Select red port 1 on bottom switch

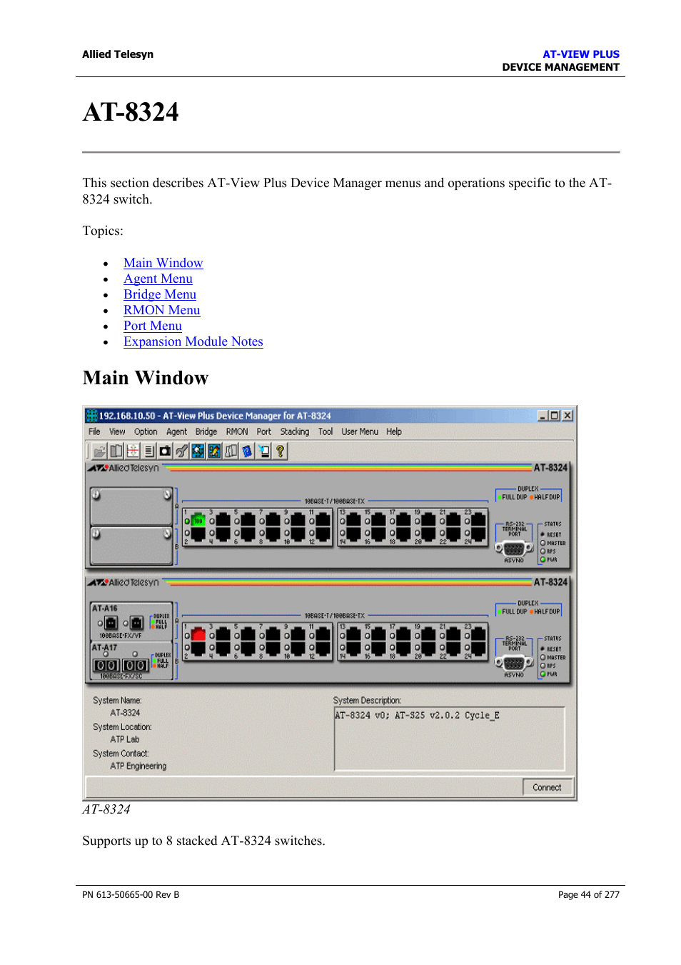pos(198,635)
